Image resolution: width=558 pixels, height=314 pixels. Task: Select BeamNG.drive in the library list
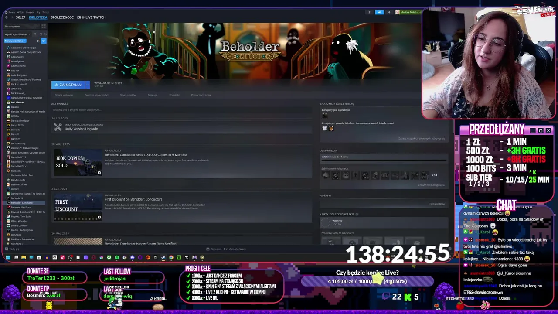[x=19, y=184]
